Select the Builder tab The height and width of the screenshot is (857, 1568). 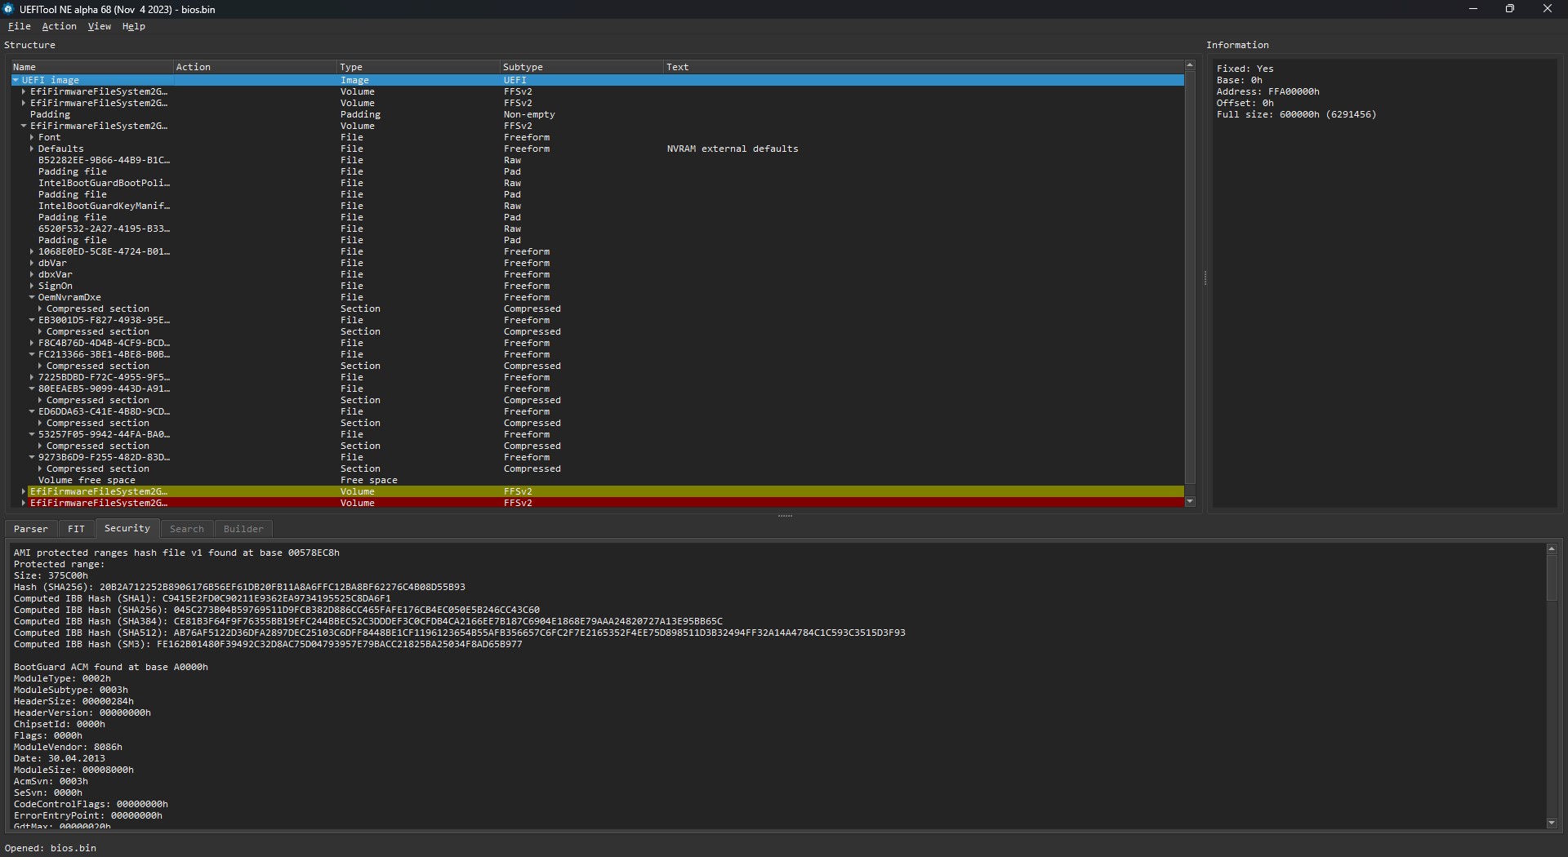tap(243, 529)
